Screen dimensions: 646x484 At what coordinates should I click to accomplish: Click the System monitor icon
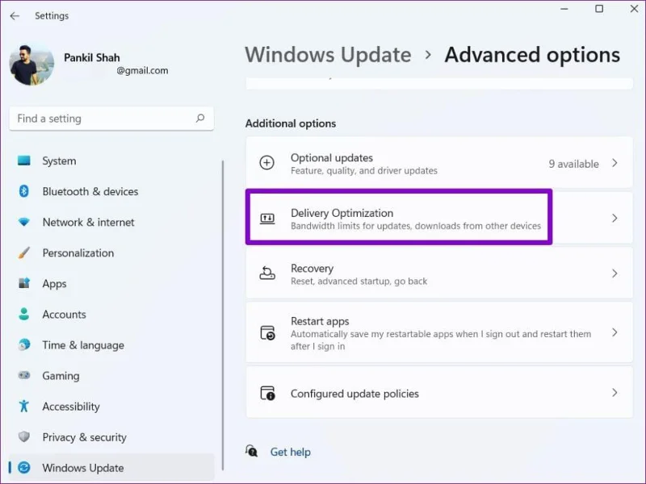(x=24, y=161)
